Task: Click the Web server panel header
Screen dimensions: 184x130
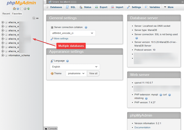Action: pos(154,75)
